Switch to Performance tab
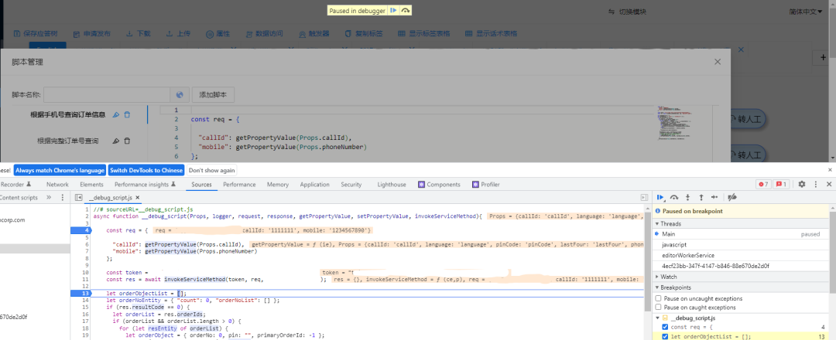This screenshot has height=340, width=836. [x=239, y=185]
